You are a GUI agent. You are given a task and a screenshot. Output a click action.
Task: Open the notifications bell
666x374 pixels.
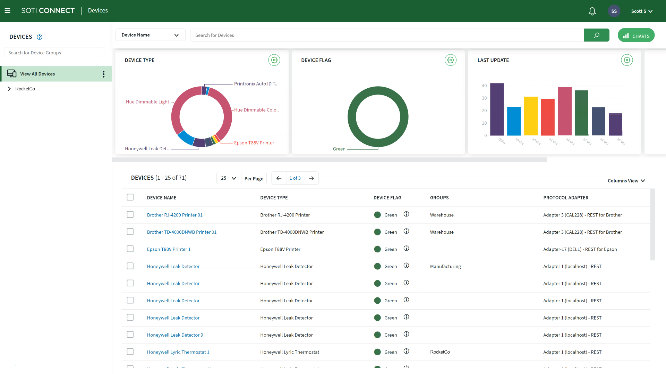(x=592, y=11)
